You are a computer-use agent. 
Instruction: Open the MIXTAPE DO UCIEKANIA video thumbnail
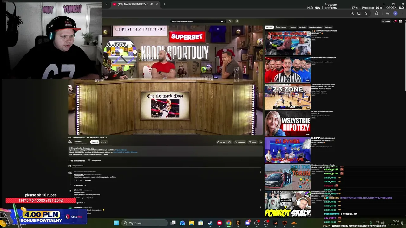[x=287, y=42]
